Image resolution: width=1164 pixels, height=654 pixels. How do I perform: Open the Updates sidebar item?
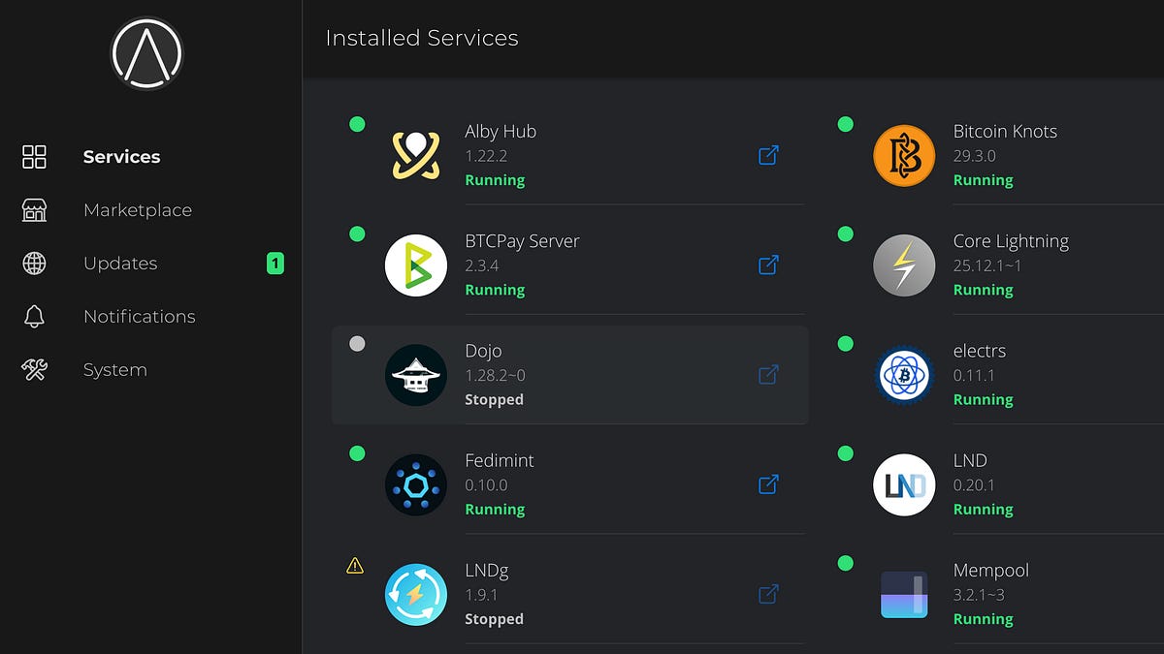click(x=120, y=264)
